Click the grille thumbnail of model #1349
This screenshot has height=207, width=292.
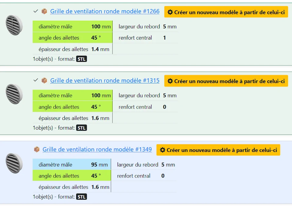tap(14, 163)
